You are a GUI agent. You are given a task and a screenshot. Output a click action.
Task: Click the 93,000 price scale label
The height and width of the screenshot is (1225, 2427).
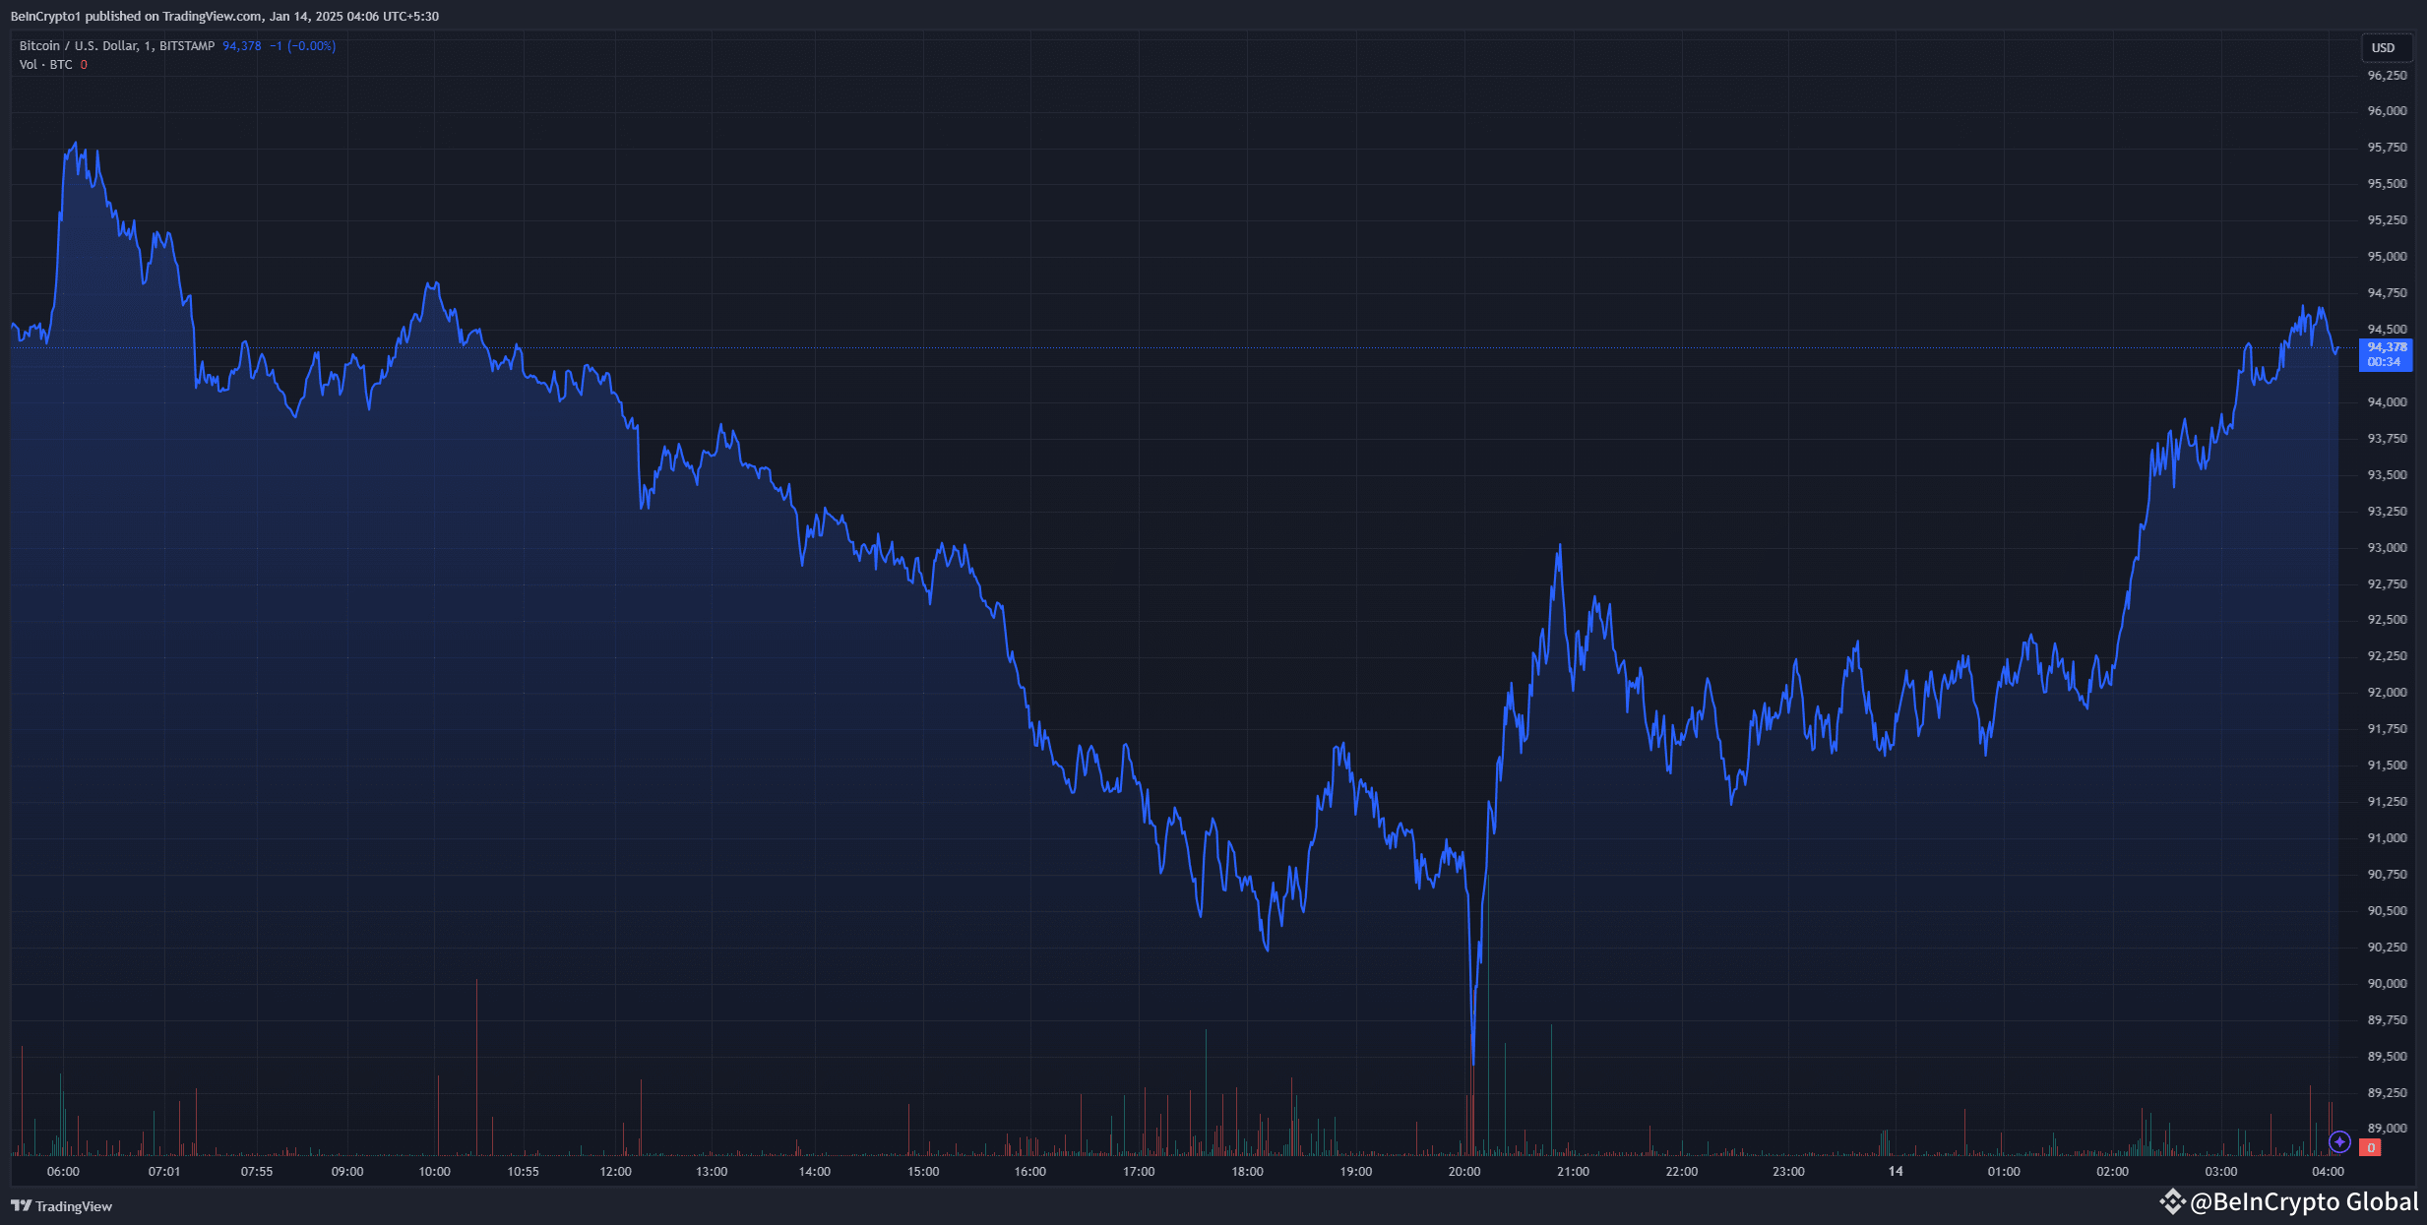(2387, 548)
